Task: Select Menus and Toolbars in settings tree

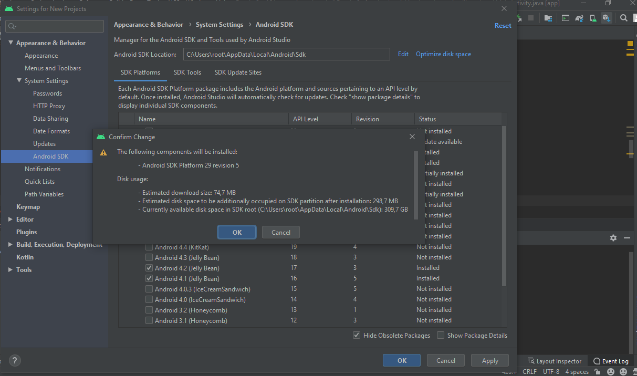Action: coord(53,68)
